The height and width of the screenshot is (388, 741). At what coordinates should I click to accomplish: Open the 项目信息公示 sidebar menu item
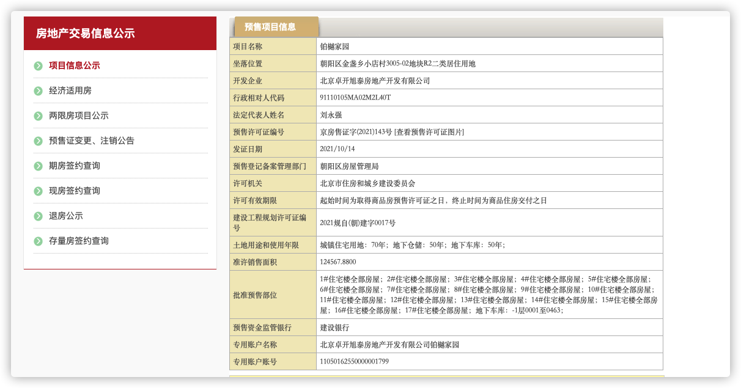pyautogui.click(x=75, y=66)
